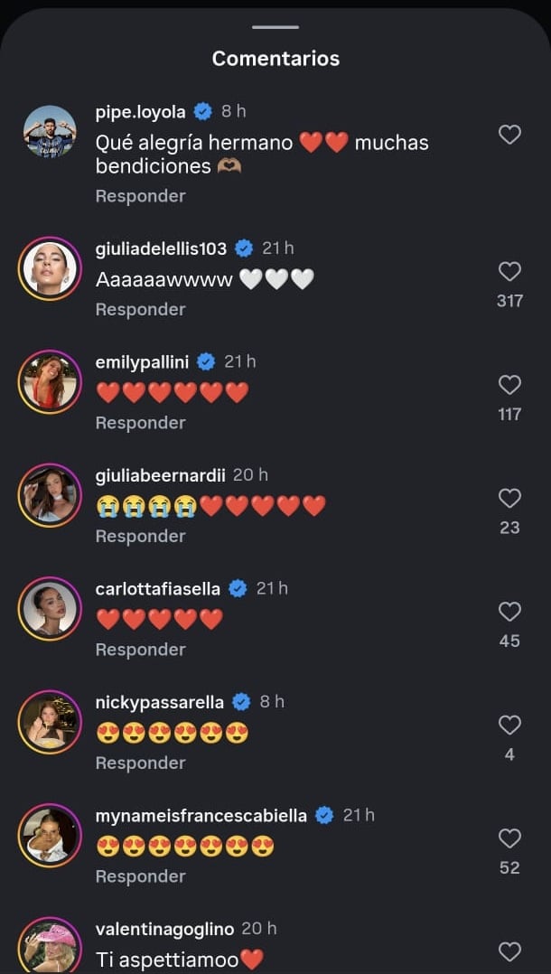The width and height of the screenshot is (551, 974).
Task: Like giuliadelellis103's comment heart icon
Action: point(509,271)
